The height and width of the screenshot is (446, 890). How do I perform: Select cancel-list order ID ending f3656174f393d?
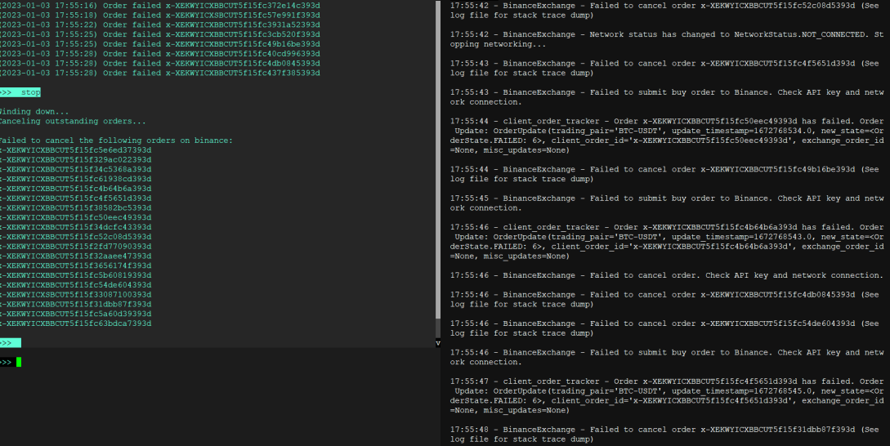tap(75, 266)
